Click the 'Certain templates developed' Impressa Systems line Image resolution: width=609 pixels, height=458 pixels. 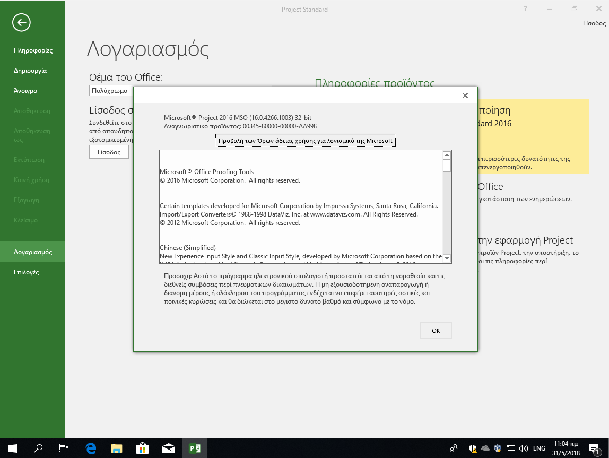pos(299,206)
